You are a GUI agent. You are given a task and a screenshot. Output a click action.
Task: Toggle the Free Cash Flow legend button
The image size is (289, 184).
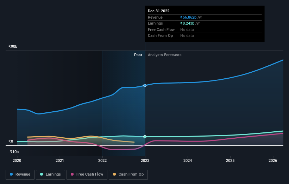point(87,175)
